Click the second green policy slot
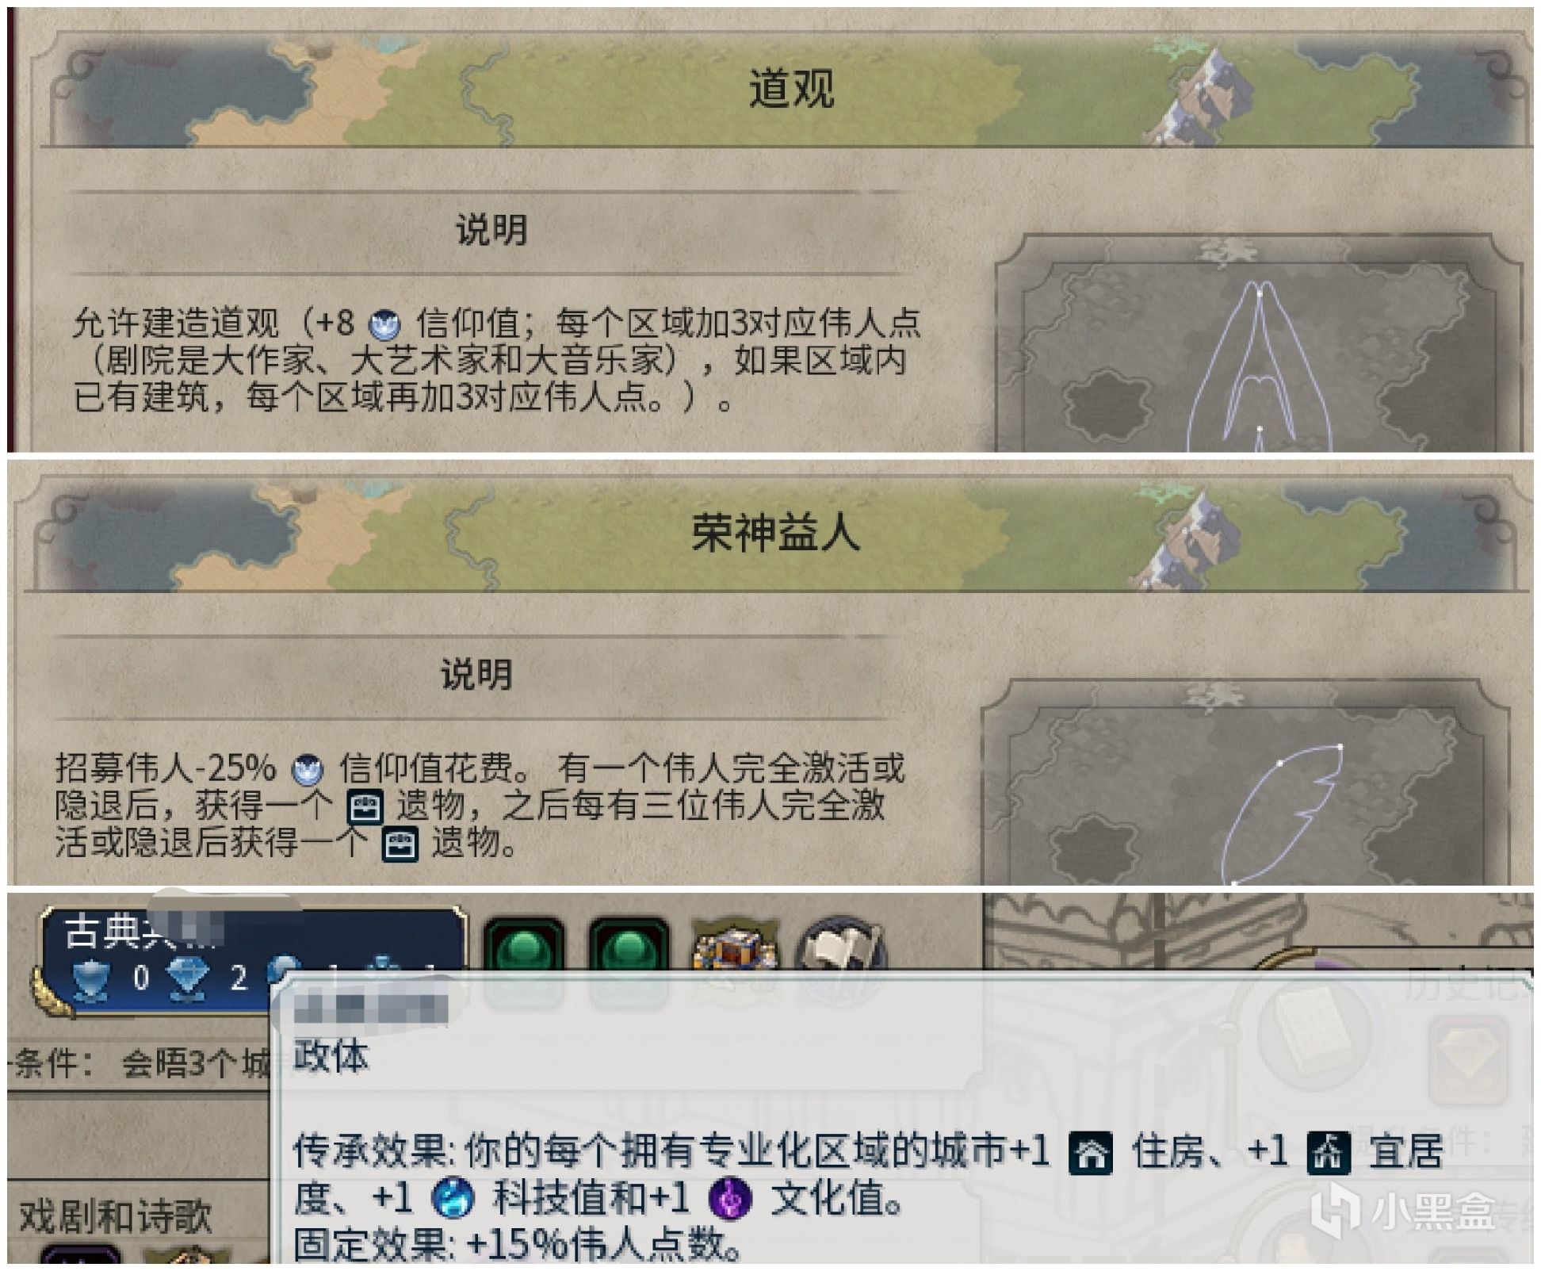Viewport: 1541px width, 1271px height. tap(629, 947)
